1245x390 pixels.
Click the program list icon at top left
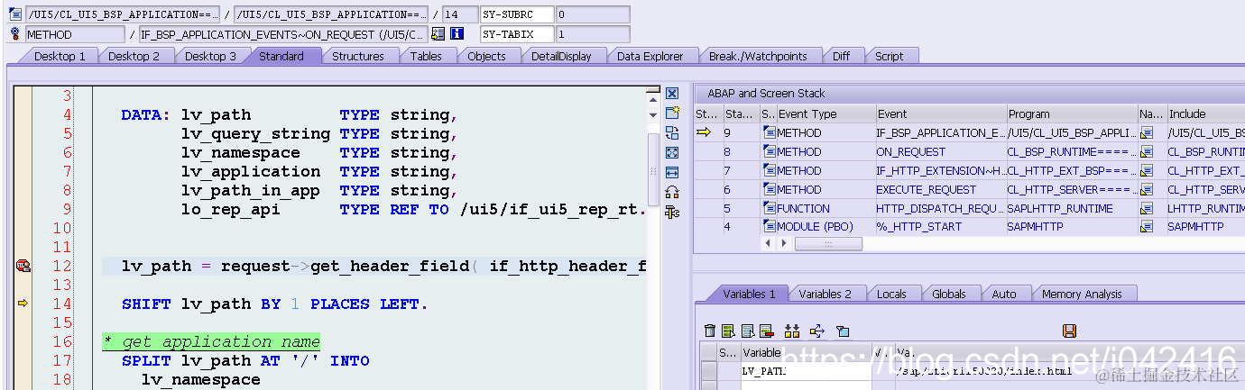(x=14, y=14)
